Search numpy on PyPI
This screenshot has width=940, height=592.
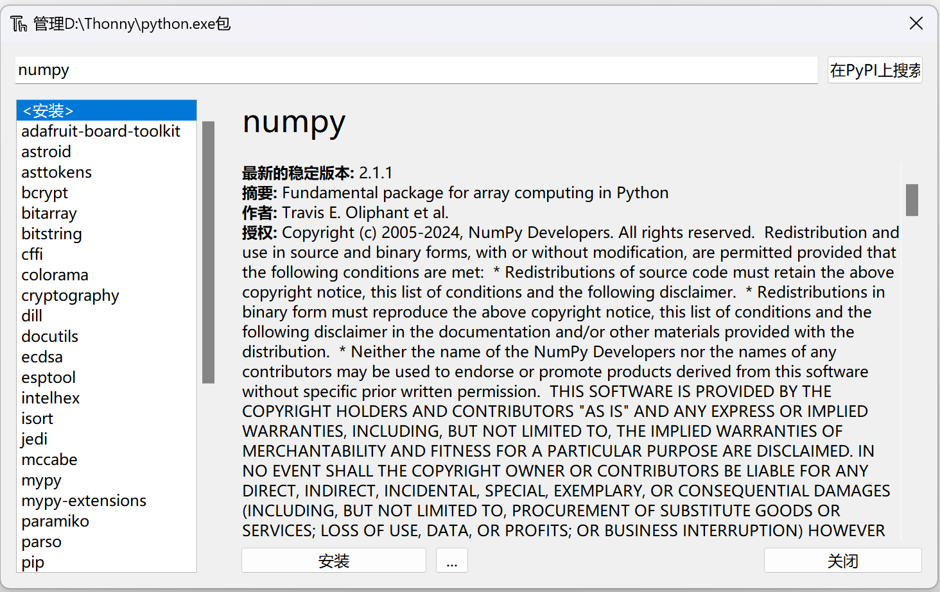point(875,70)
